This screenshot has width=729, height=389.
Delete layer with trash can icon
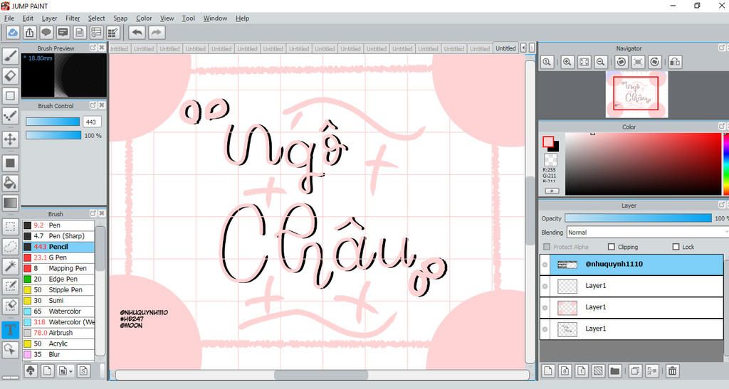(672, 371)
